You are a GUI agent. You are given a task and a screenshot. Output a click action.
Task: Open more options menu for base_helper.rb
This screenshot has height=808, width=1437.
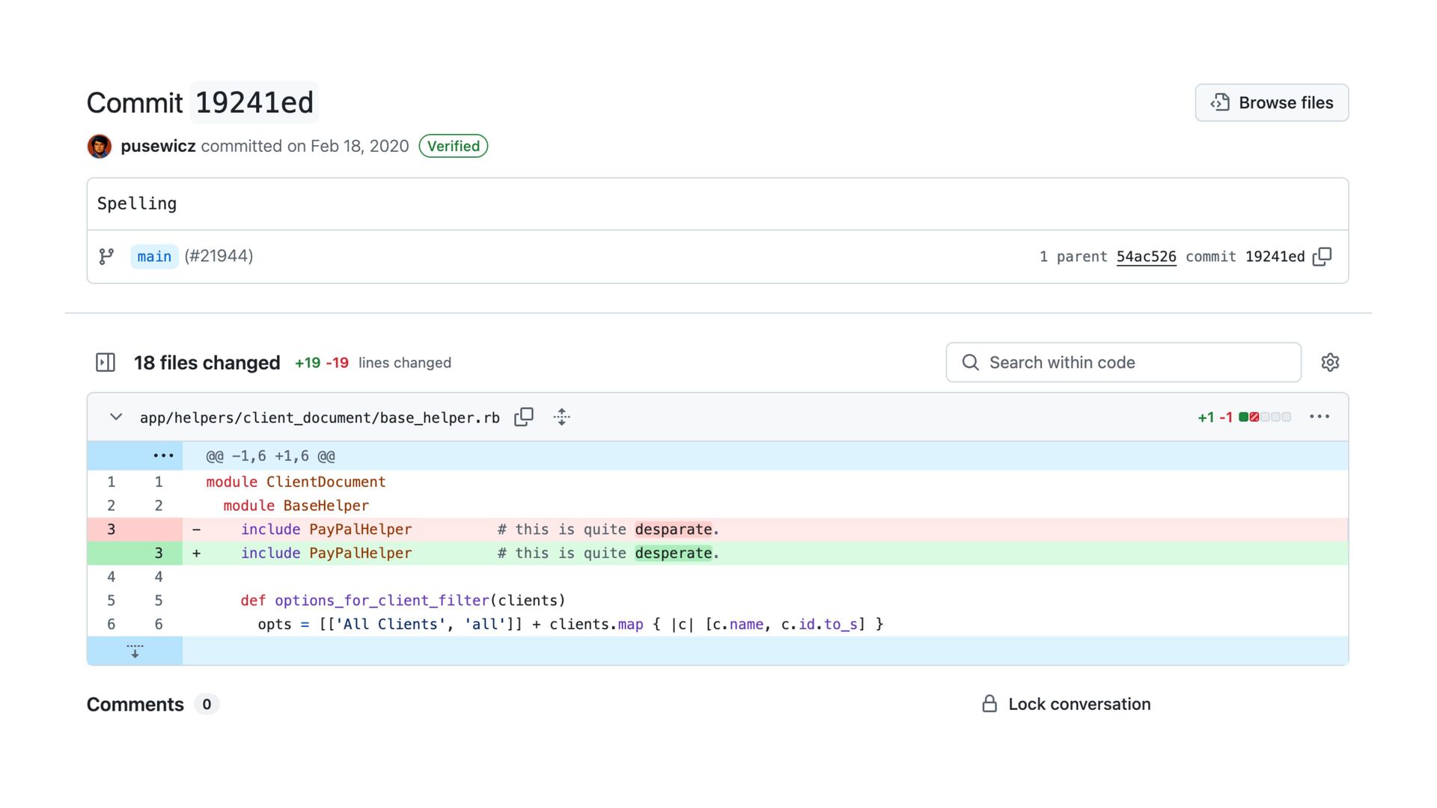[1319, 417]
